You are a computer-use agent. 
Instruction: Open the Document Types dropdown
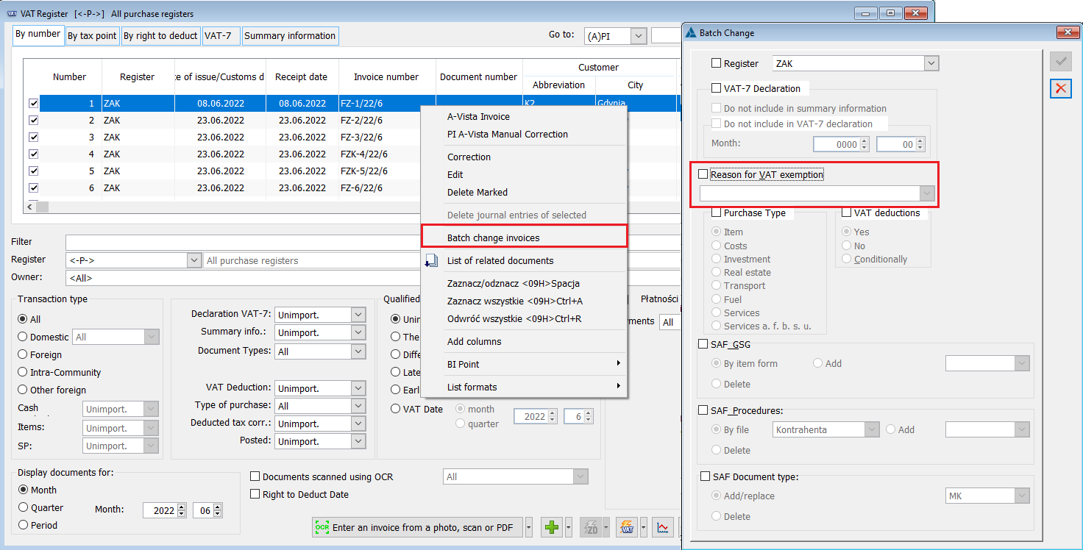click(x=358, y=351)
